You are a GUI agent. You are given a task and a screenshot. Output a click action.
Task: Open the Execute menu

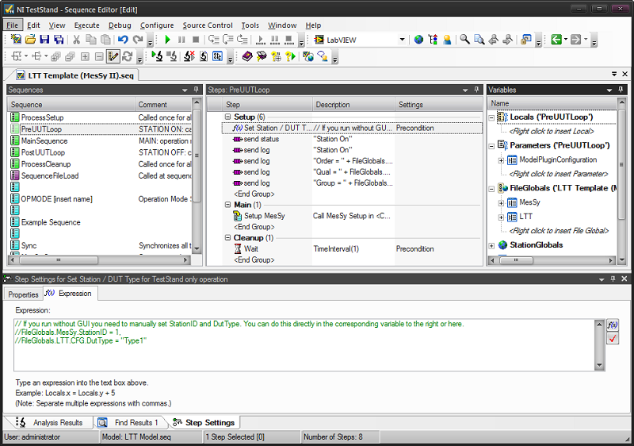click(x=86, y=25)
